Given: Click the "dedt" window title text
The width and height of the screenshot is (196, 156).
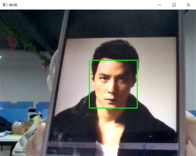Looking at the screenshot, I should (x=13, y=5).
